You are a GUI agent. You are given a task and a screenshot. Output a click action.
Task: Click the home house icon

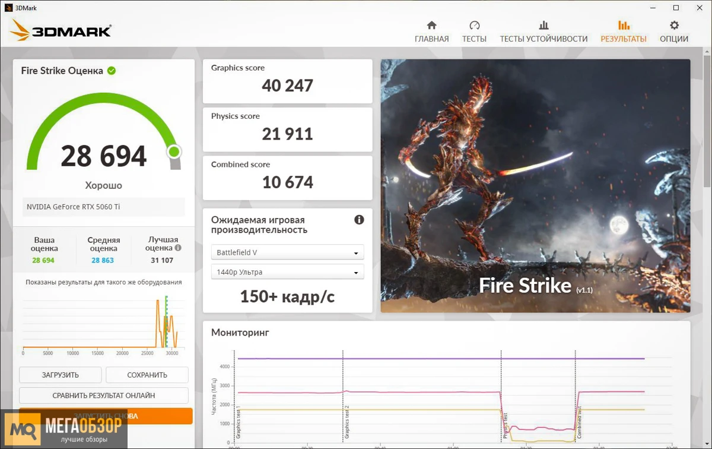click(x=432, y=26)
